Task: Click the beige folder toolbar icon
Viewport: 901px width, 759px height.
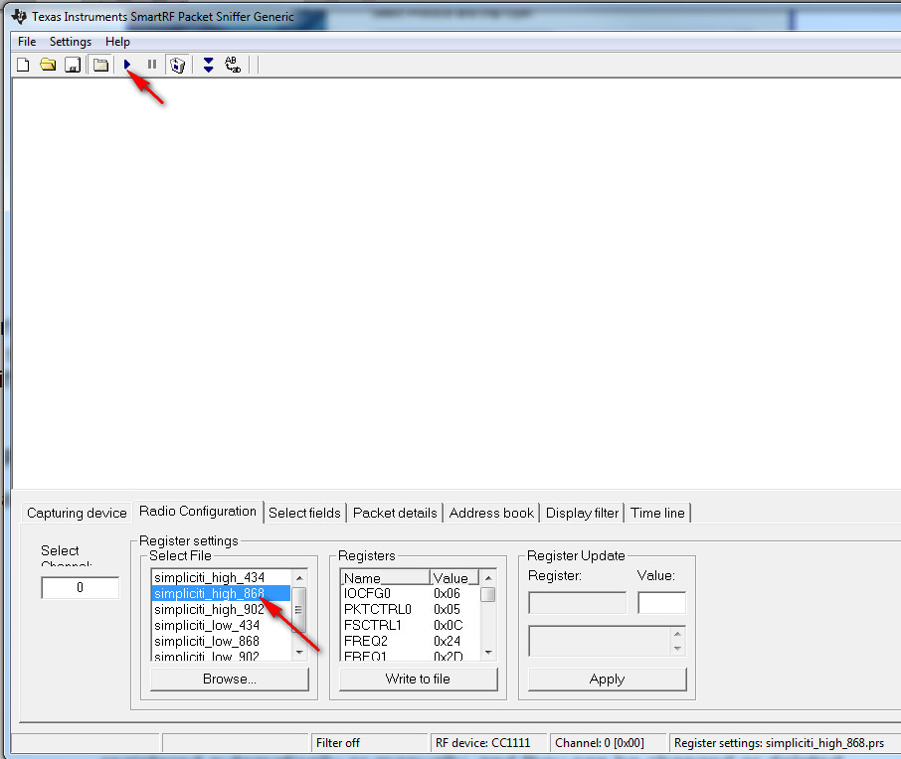Action: tap(100, 65)
